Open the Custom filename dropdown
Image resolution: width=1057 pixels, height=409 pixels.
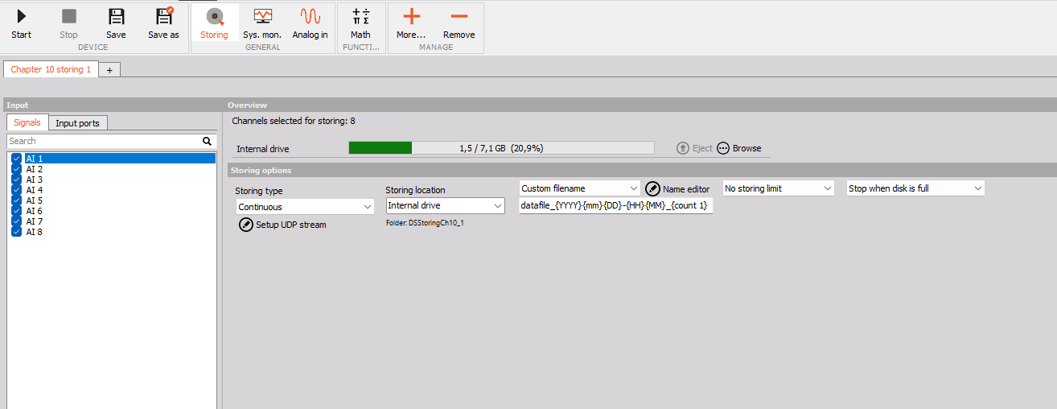coord(580,188)
